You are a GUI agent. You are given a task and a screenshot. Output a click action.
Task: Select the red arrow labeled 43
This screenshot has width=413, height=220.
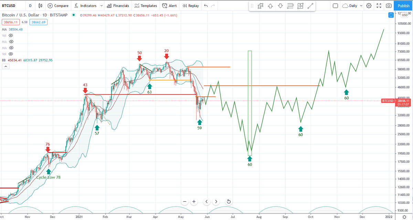(x=85, y=90)
